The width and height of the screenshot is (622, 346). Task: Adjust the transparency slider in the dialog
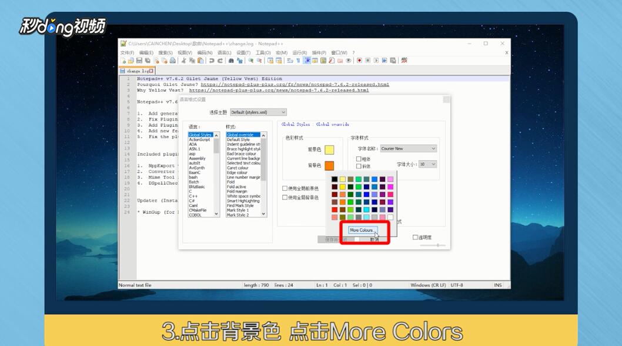click(433, 245)
